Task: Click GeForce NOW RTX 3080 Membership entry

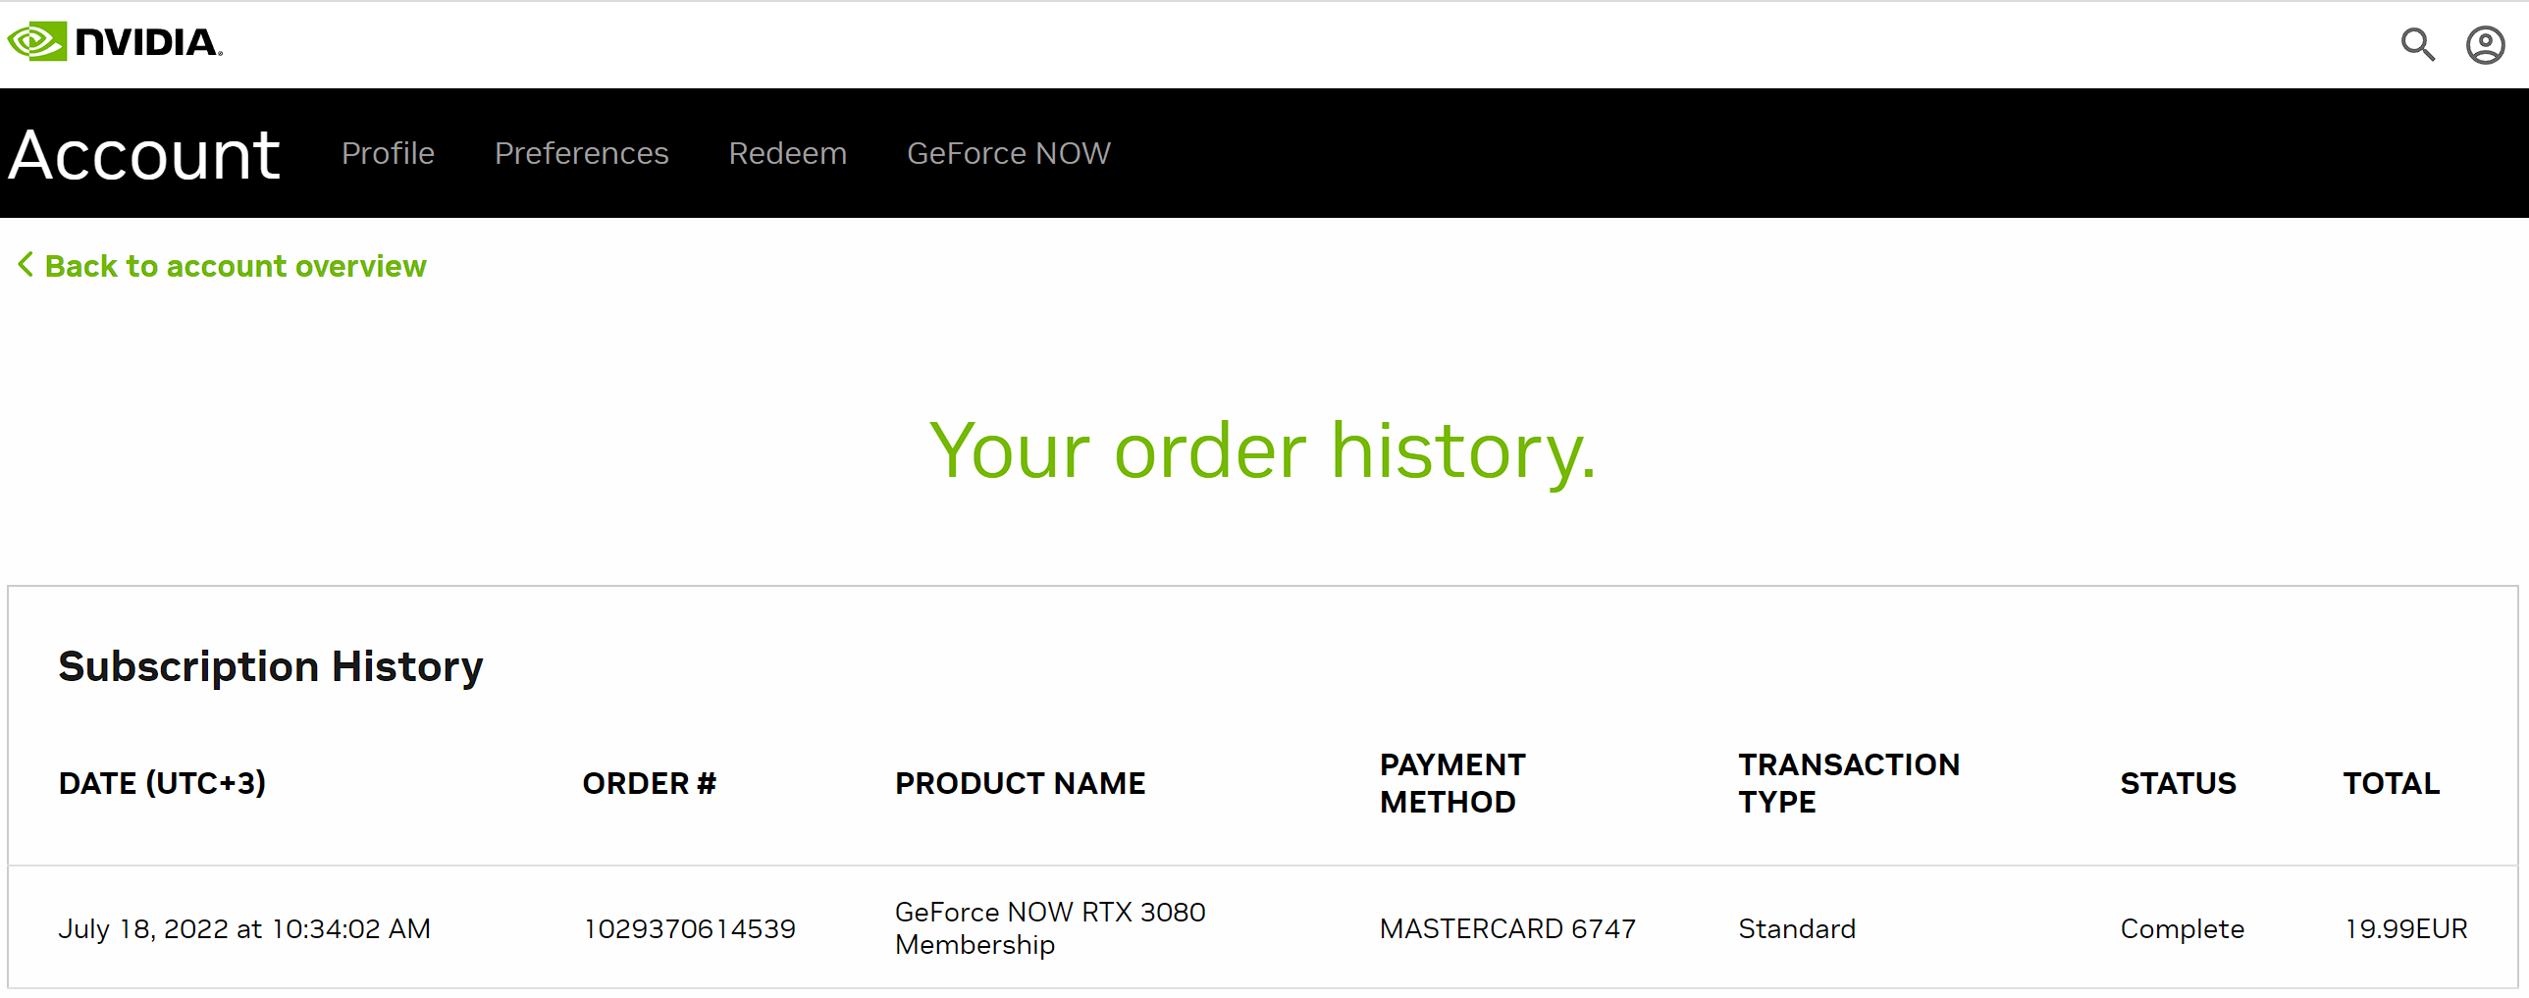Action: 1049,928
